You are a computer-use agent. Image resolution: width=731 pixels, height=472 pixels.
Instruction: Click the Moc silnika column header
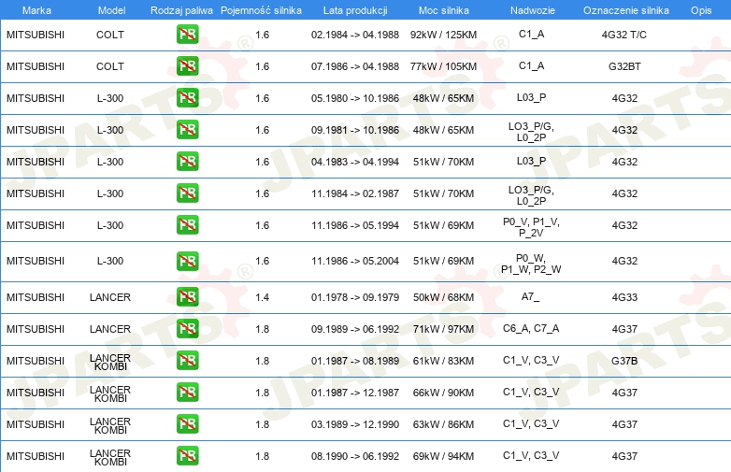[x=444, y=10]
